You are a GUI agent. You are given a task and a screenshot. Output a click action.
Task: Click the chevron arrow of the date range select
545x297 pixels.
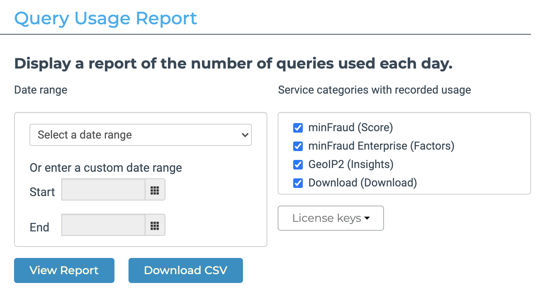(244, 135)
